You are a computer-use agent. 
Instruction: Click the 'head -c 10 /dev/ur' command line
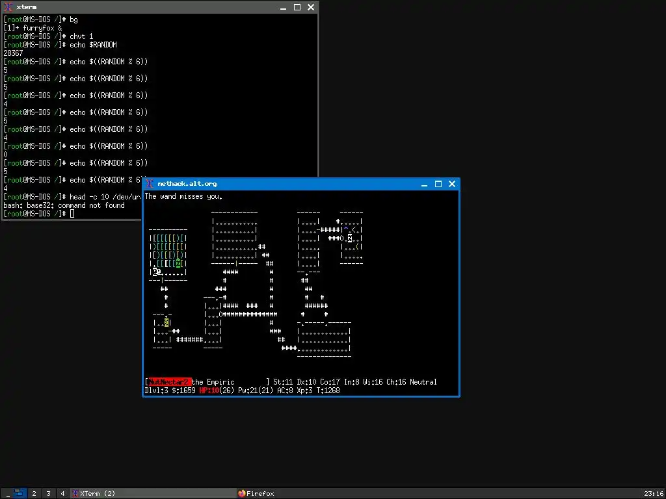pos(72,197)
